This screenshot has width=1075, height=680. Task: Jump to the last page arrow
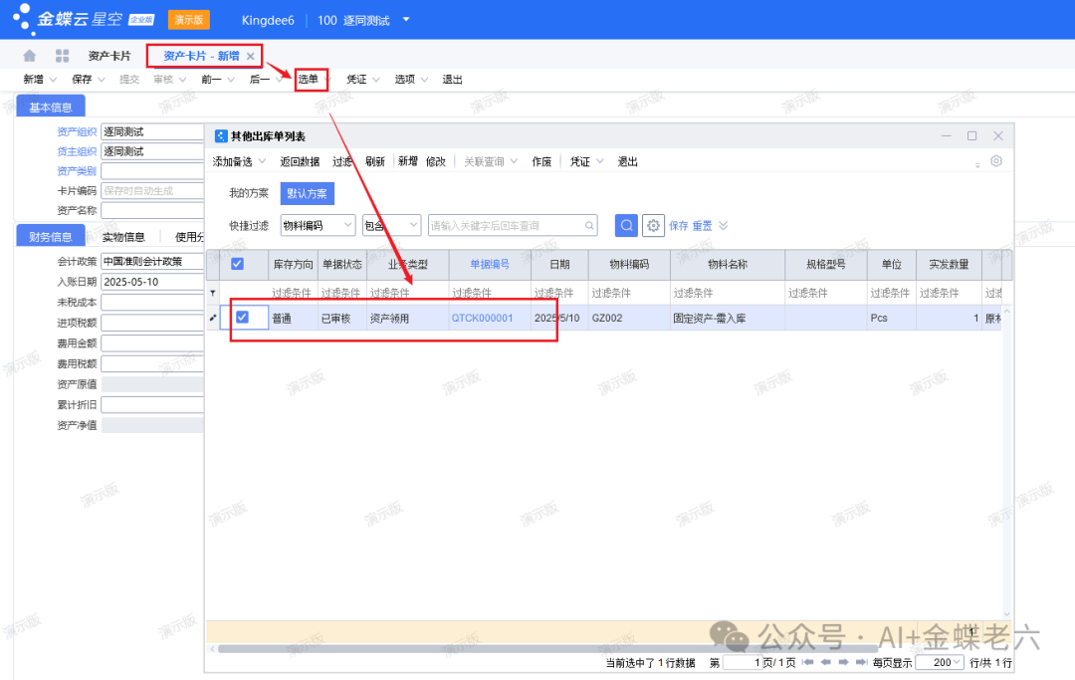pyautogui.click(x=861, y=662)
